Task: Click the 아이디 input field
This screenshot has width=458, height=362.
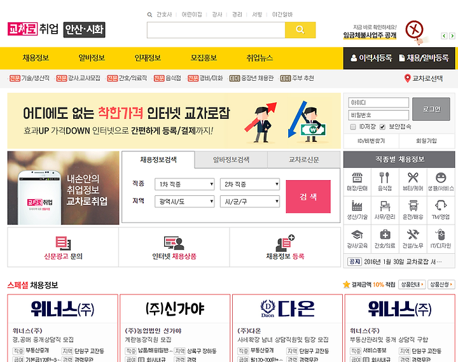Action: click(378, 102)
